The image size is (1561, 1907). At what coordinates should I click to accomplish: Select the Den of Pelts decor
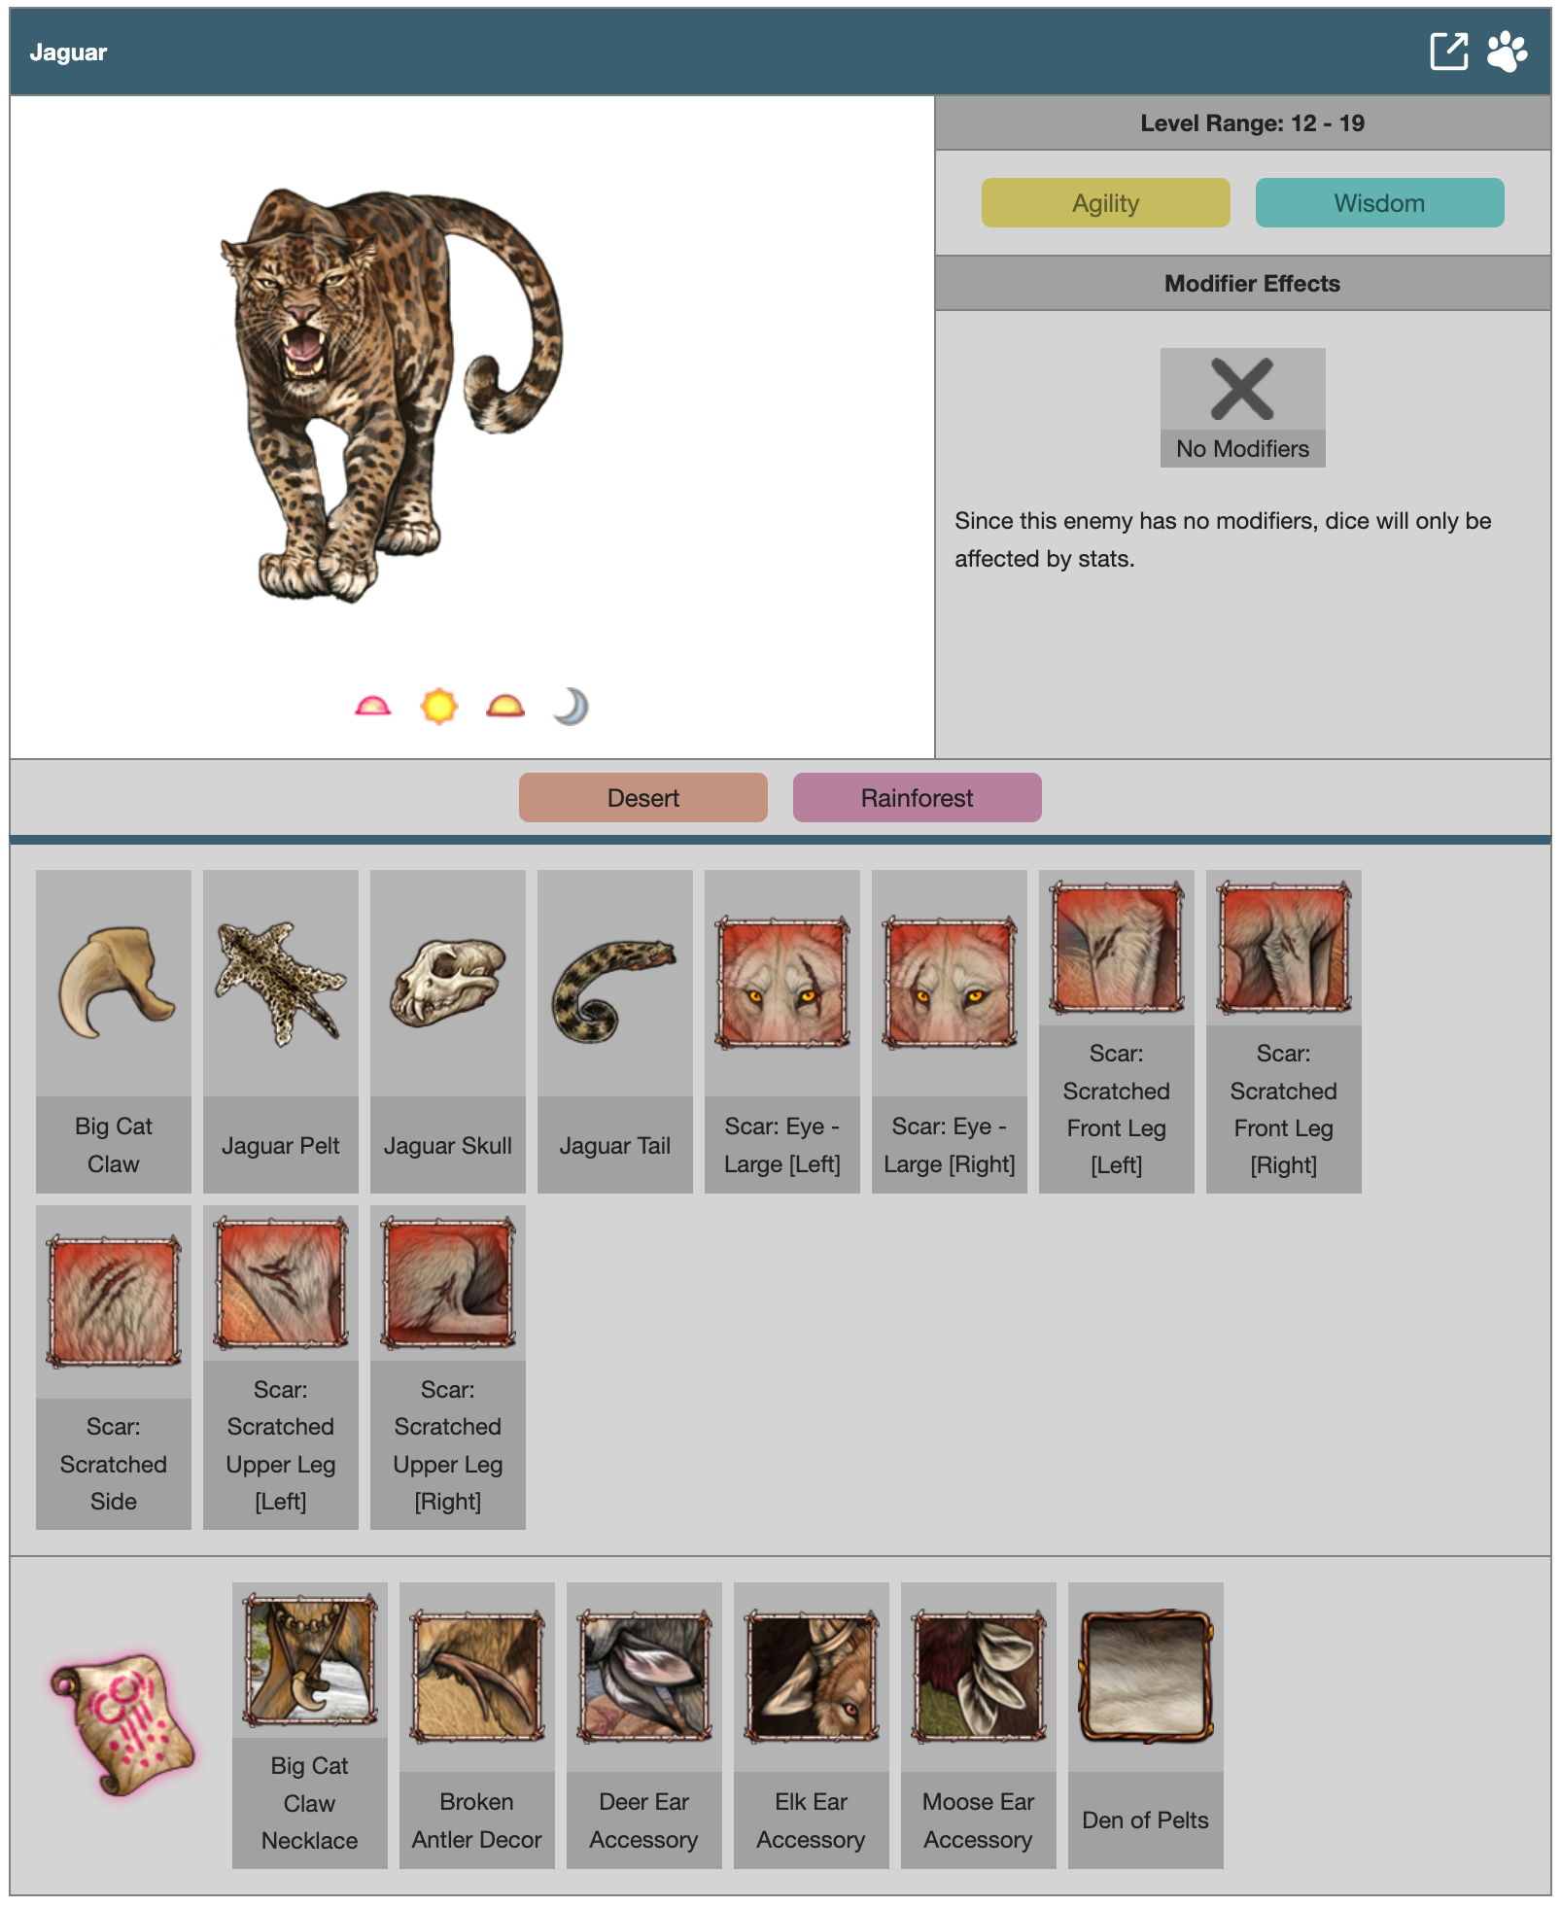1146,1725
